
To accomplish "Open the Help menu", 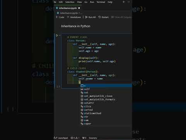I will pyautogui.click(x=110, y=2).
